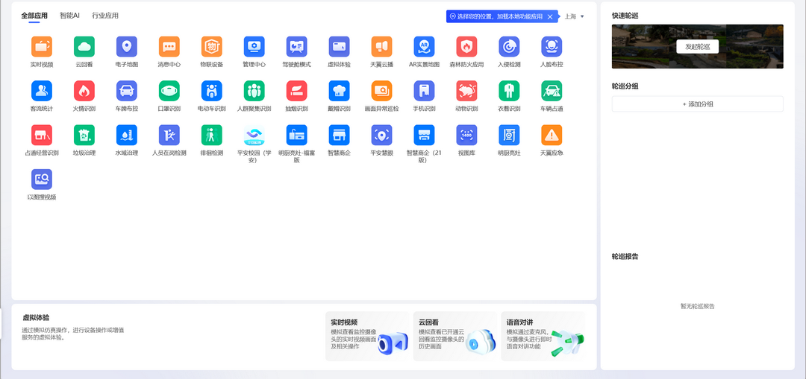Screen dimensions: 806x379
Task: Switch to the 行业应用 tab
Action: (105, 16)
